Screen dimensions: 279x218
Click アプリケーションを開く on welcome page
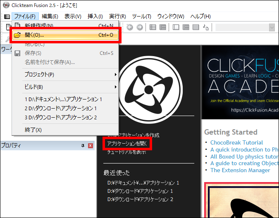(127, 144)
